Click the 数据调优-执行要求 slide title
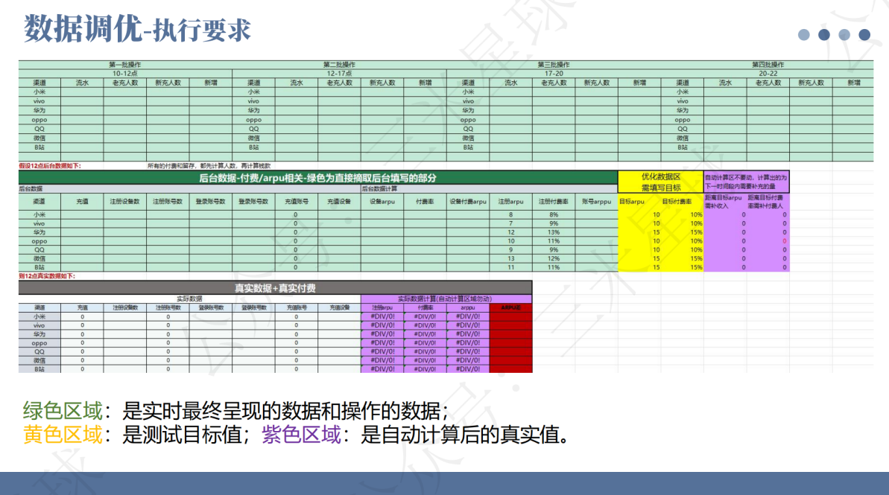 (x=136, y=29)
